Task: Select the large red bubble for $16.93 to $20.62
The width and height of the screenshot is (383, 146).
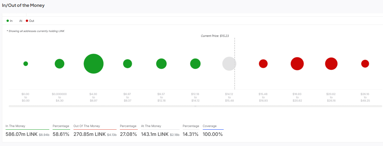Action: tap(297, 64)
